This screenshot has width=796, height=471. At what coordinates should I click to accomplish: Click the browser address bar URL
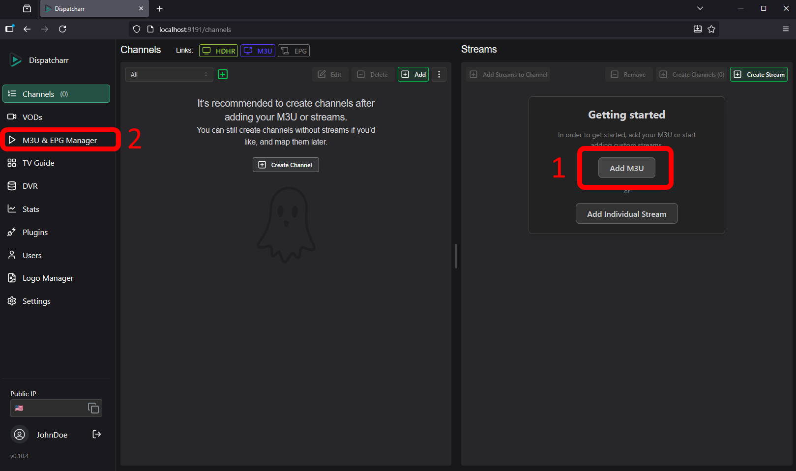tap(195, 29)
